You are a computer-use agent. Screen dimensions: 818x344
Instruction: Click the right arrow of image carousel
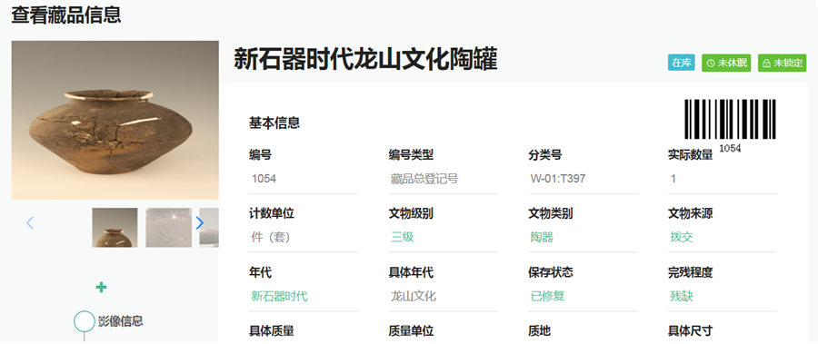tap(199, 223)
